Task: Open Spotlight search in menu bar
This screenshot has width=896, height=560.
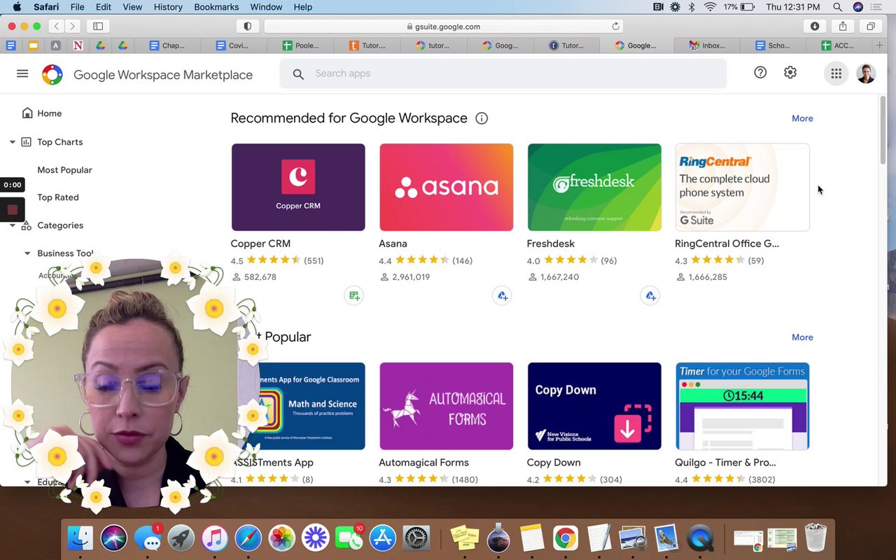Action: (x=837, y=7)
